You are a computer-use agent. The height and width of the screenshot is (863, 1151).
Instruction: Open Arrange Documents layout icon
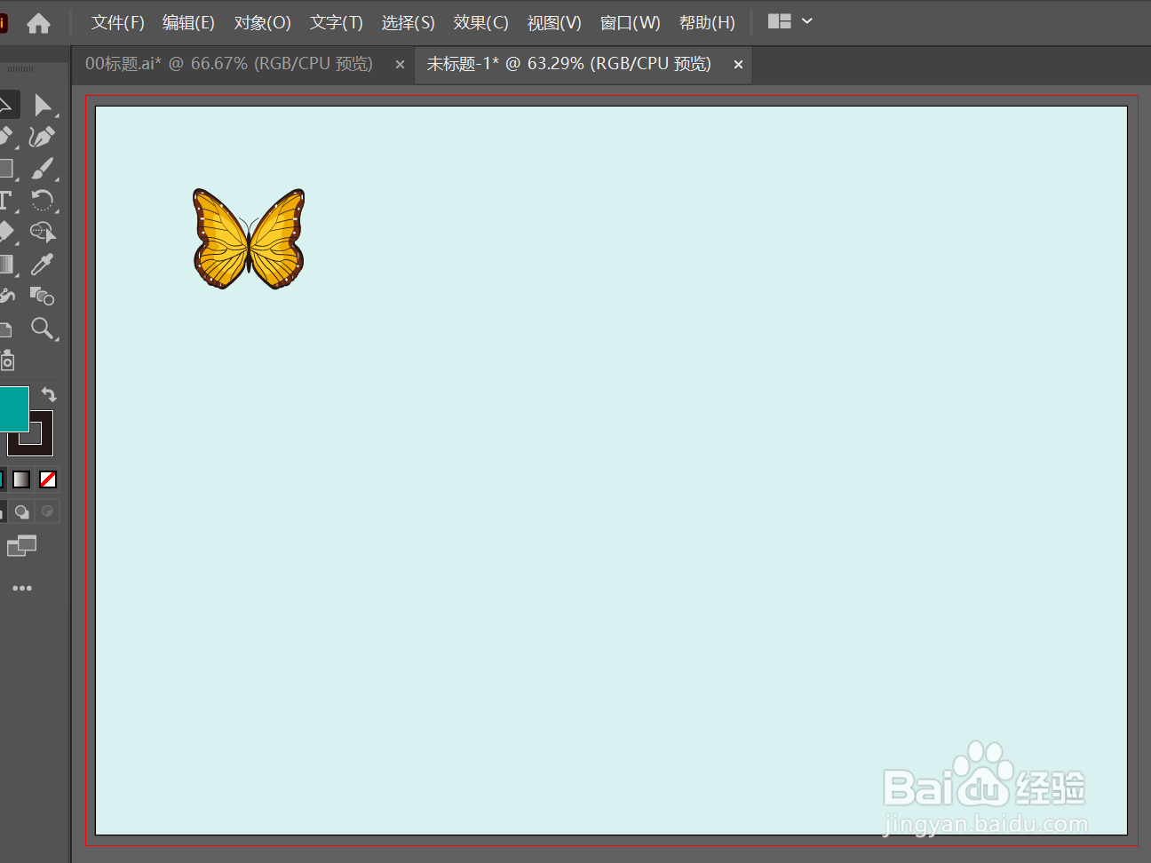click(x=780, y=21)
